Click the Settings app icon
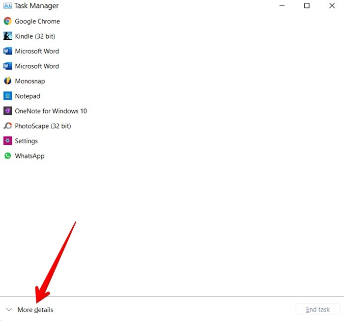Viewport: 344px width, 321px height. [8, 141]
